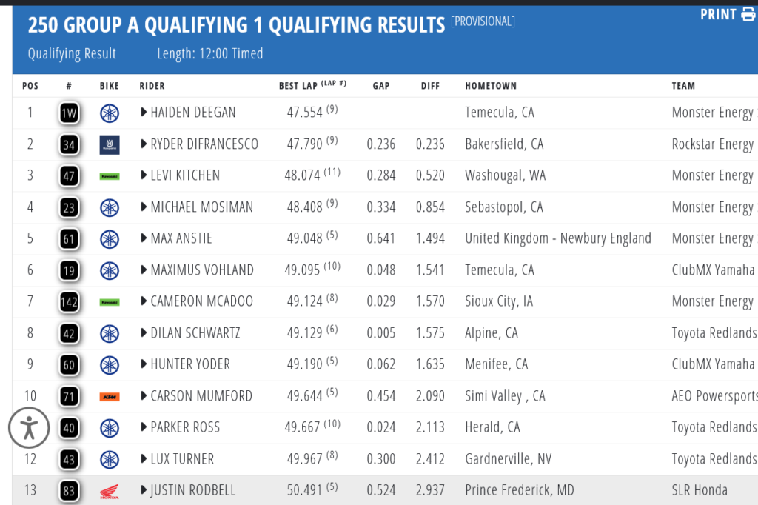Select Lux Turner's result row name

(x=182, y=459)
